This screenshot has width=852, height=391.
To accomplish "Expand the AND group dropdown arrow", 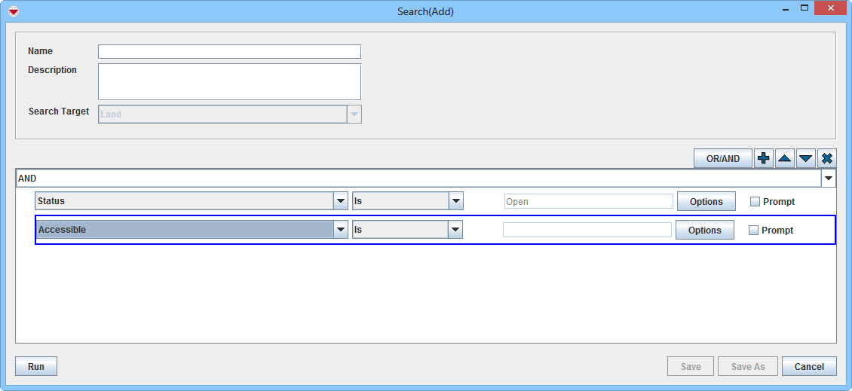I will point(829,179).
